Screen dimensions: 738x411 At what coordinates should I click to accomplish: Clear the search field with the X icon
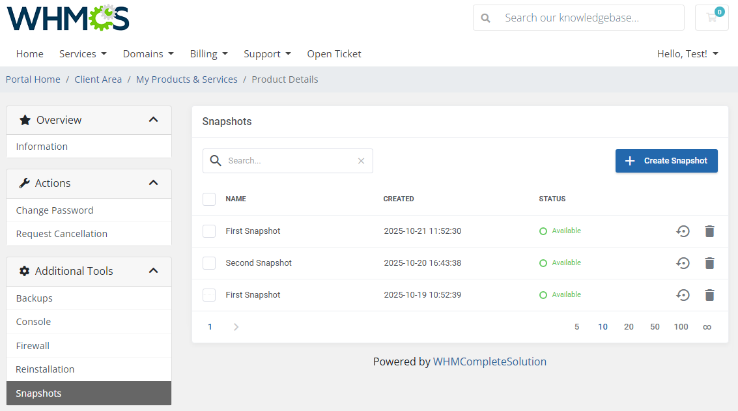[361, 160]
